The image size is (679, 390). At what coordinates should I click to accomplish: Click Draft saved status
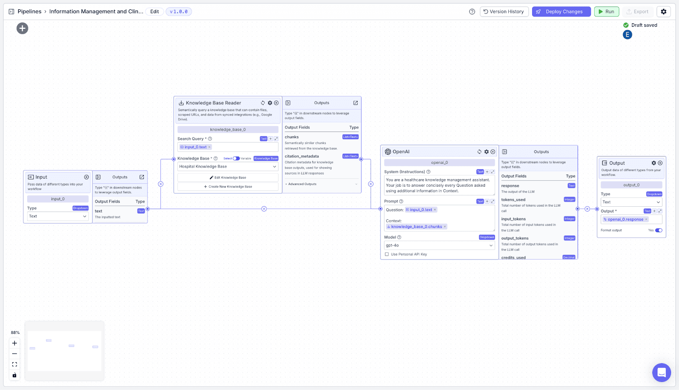[x=640, y=25]
